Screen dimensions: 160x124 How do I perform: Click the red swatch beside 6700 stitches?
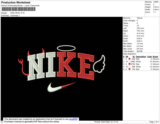pos(130,64)
